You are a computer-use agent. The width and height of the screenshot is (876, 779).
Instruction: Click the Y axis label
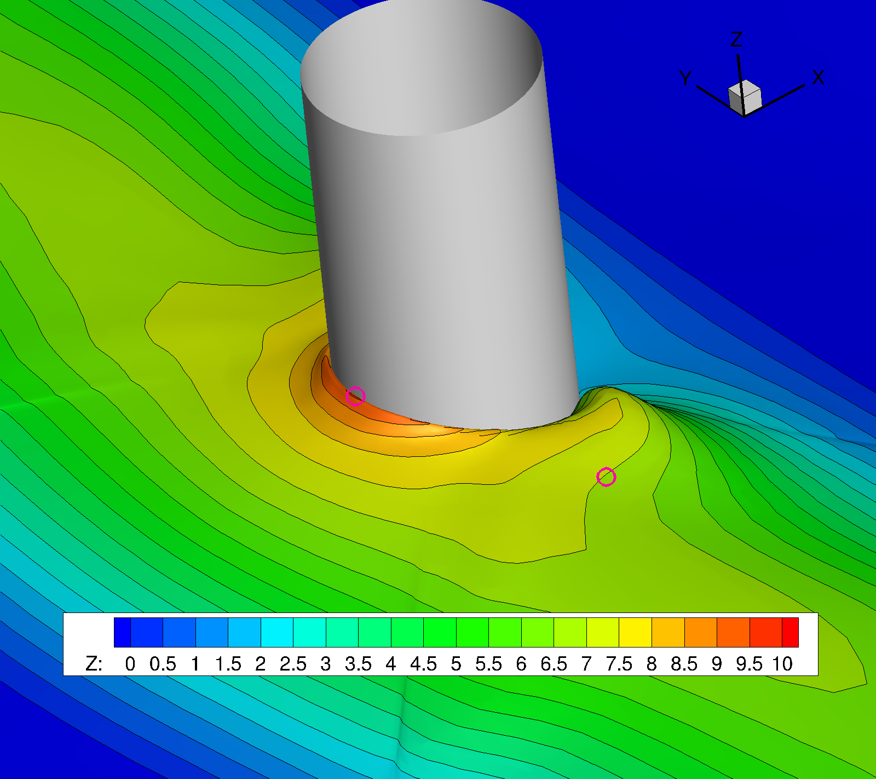[x=685, y=78]
